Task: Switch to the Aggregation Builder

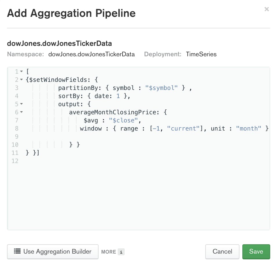Action: pos(52,252)
